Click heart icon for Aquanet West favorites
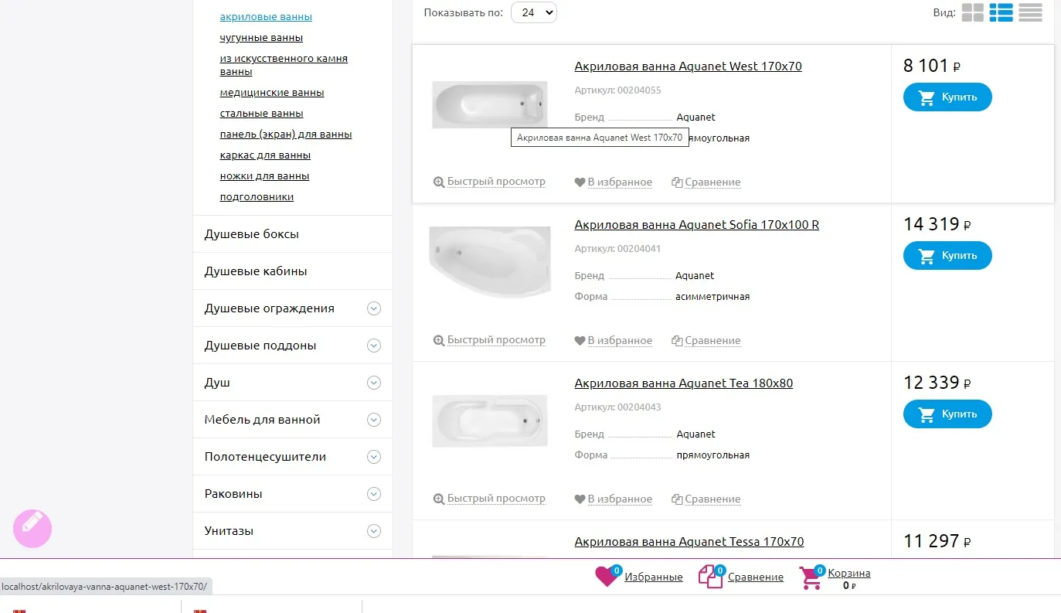1061x613 pixels. click(580, 182)
